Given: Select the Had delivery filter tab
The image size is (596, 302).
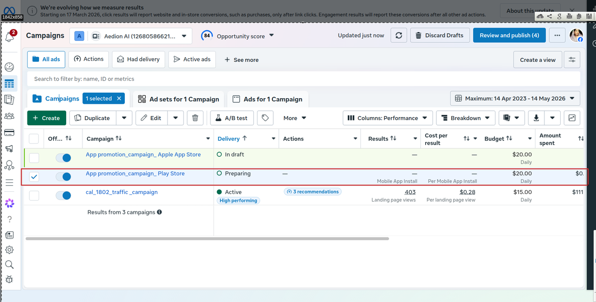Looking at the screenshot, I should 138,60.
